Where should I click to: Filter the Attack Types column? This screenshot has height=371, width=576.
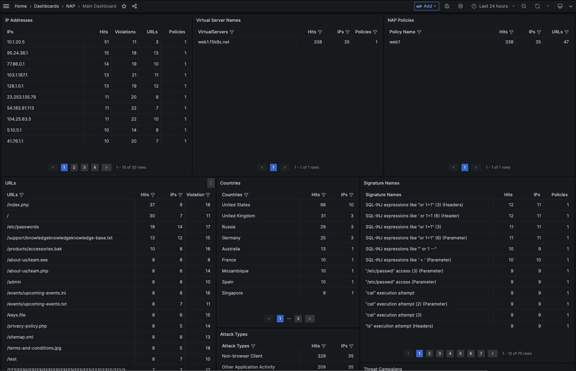coord(253,346)
